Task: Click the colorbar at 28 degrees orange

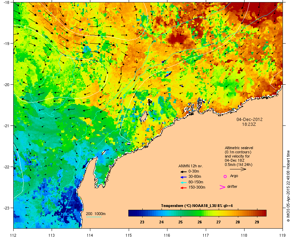Action: click(238, 213)
